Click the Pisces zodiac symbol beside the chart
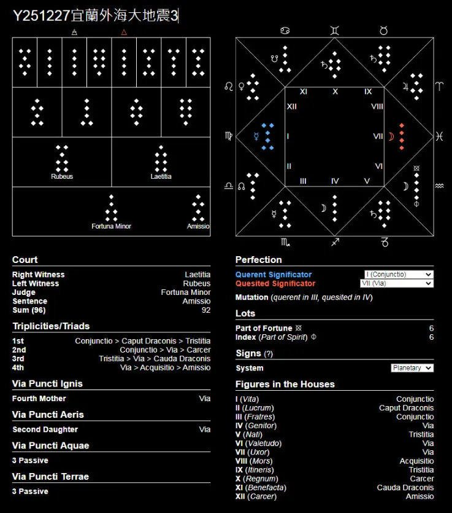Screen dimensions: 452x513 [x=440, y=136]
